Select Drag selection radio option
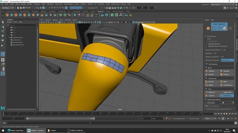Viewport: 238px width, 133px height. (206, 39)
